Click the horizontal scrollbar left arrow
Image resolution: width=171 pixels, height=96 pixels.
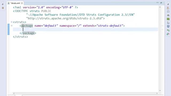[x=14, y=93]
